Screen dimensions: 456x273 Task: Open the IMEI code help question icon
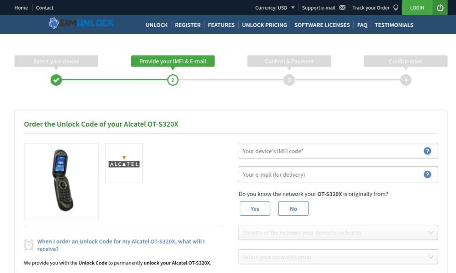point(427,151)
